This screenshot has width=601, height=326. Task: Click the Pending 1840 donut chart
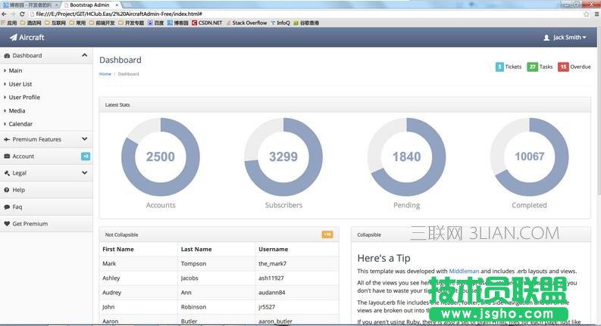pos(407,157)
